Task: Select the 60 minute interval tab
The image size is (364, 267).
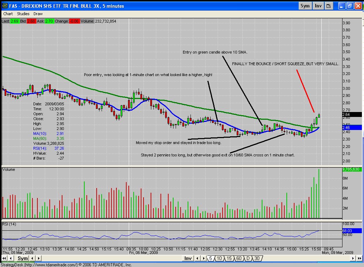Action: coord(239,258)
